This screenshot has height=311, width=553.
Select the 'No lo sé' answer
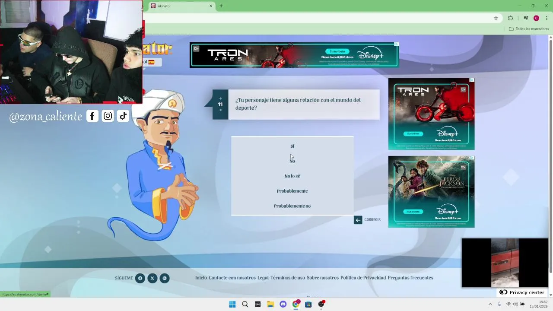pyautogui.click(x=292, y=176)
